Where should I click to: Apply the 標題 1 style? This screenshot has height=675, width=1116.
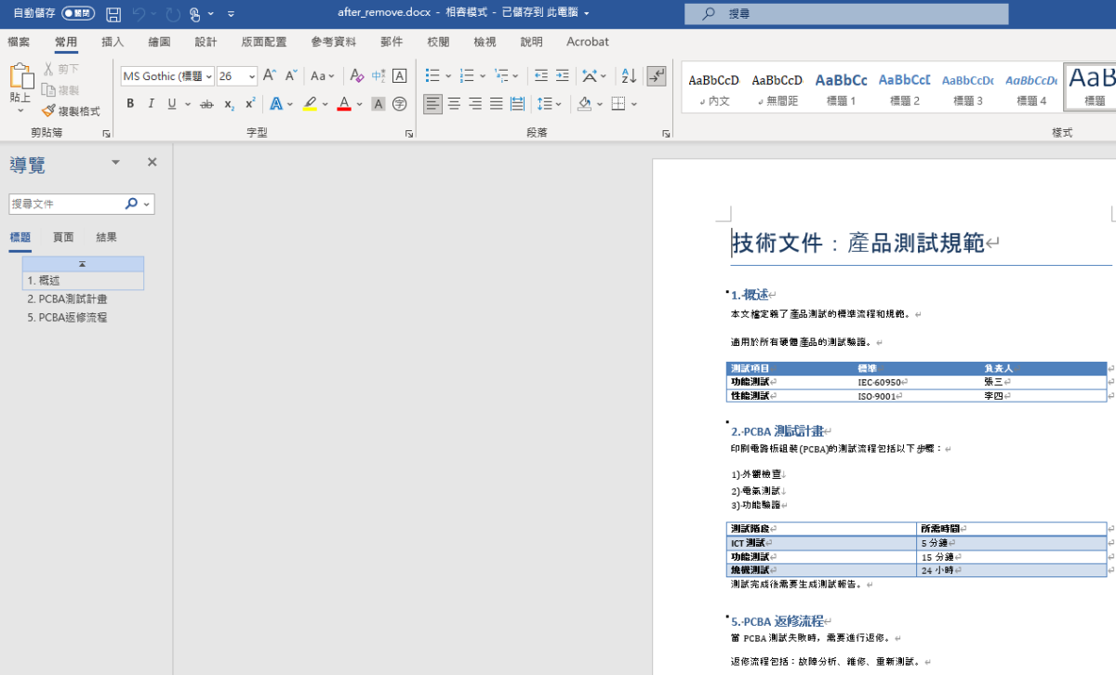(841, 88)
